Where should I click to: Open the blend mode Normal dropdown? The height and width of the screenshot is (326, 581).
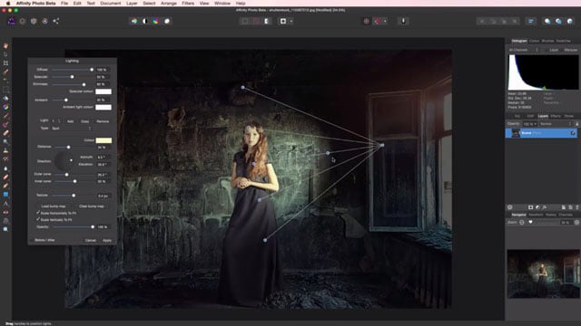click(x=556, y=124)
